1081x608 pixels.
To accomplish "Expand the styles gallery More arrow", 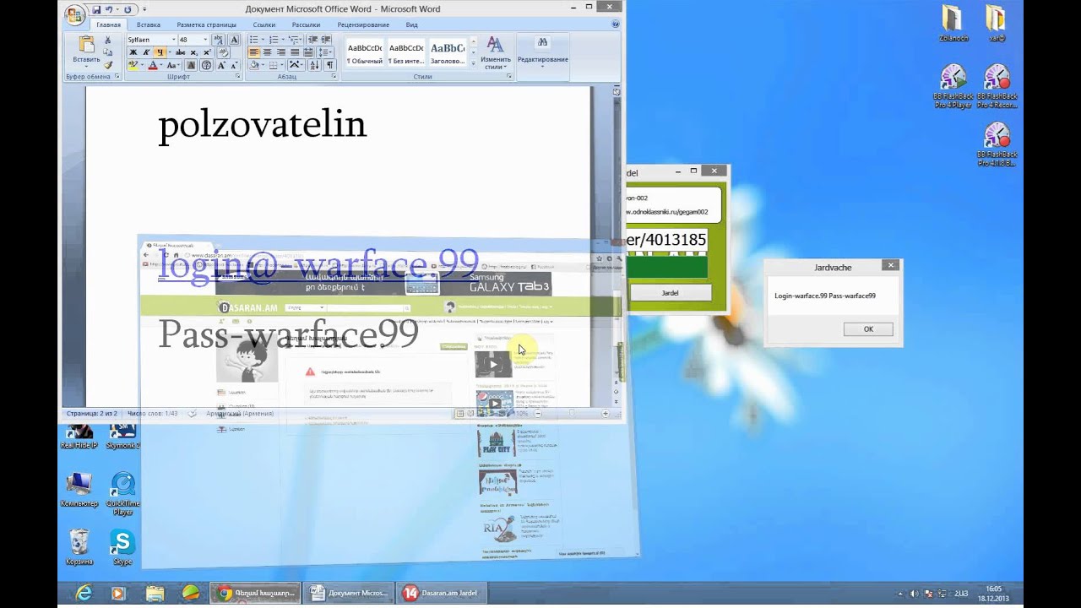I will 474,63.
